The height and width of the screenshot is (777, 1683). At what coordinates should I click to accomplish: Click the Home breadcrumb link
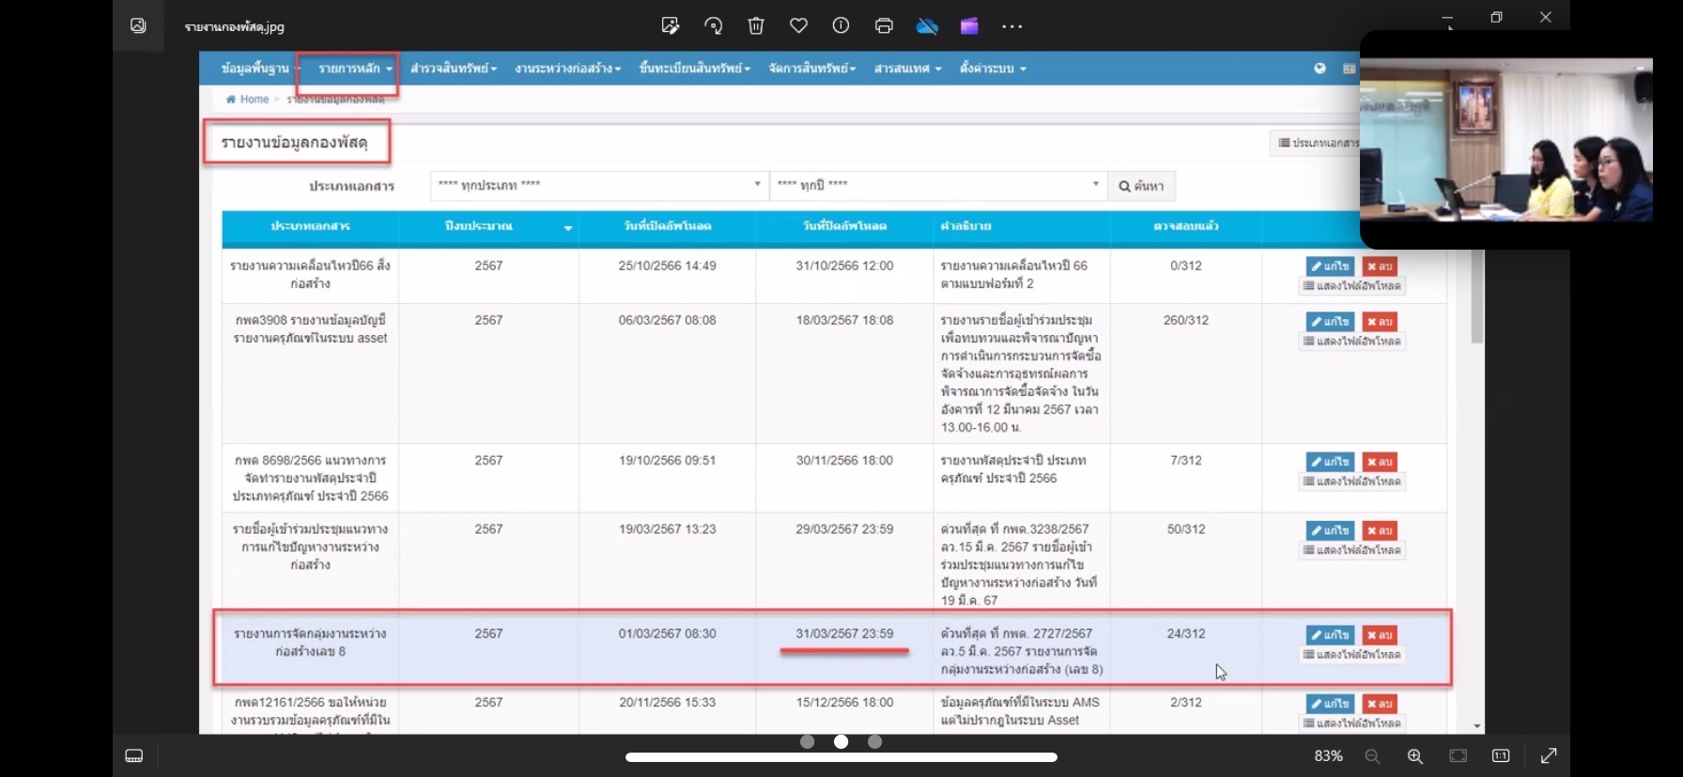tap(255, 99)
